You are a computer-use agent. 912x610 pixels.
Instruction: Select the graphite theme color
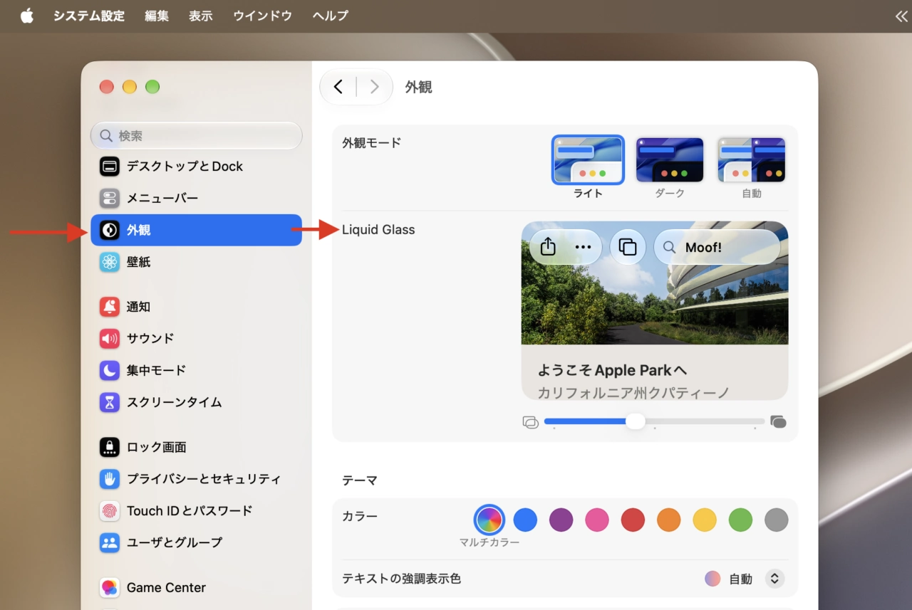pos(777,520)
